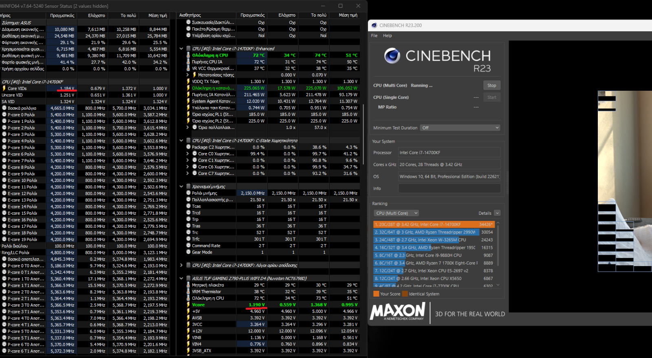Click the Cinebench icon in its title bar
Image resolution: width=652 pixels, height=358 pixels.
(374, 25)
